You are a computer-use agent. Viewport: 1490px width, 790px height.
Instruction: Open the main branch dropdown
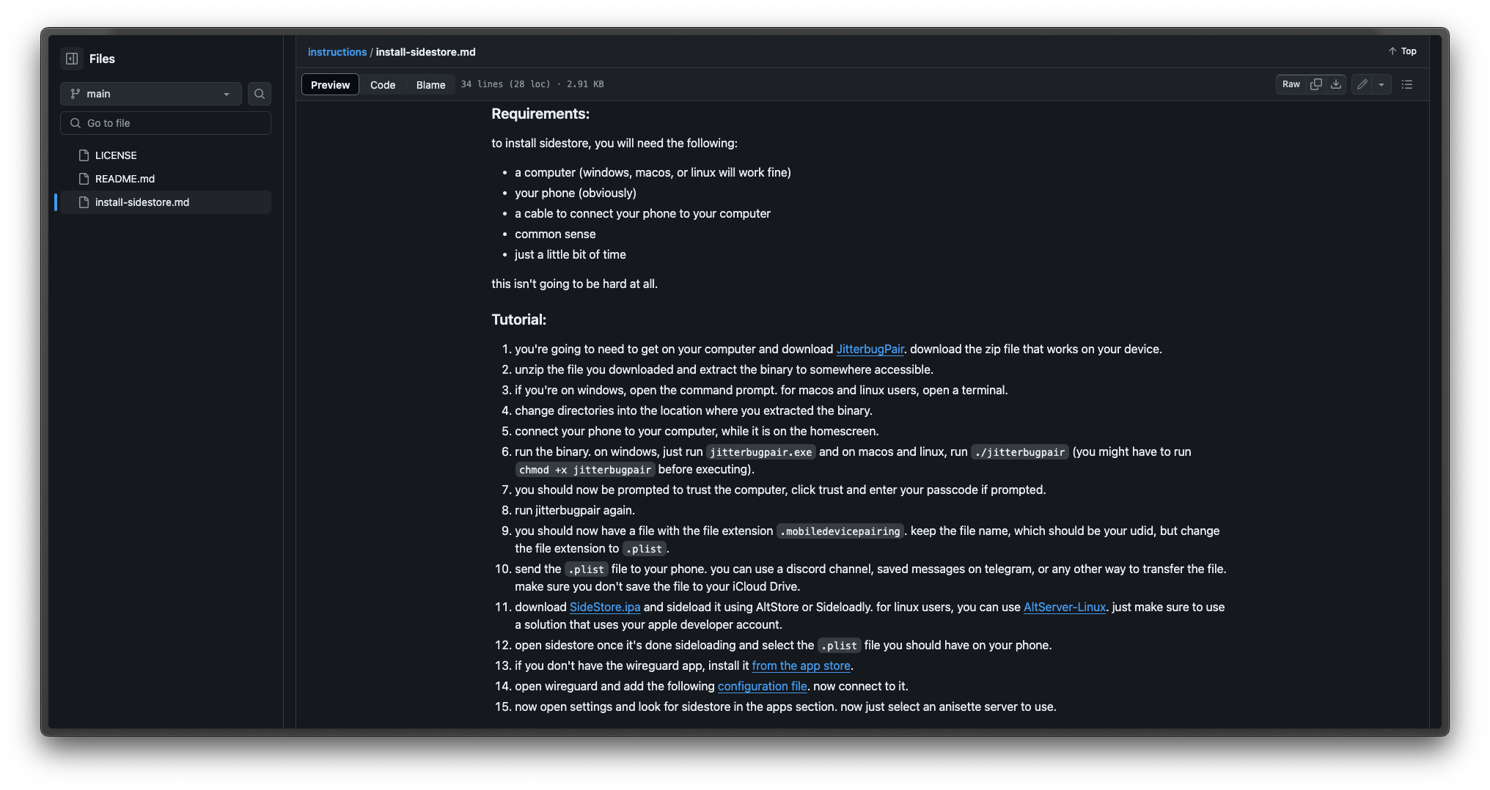150,94
